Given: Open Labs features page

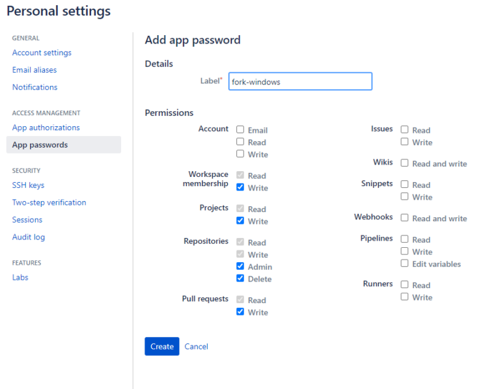Looking at the screenshot, I should [20, 277].
